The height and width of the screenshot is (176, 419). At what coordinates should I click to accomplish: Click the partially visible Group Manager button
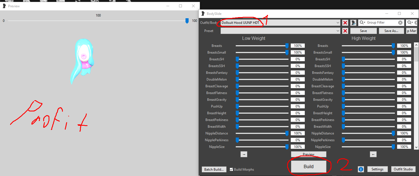click(x=411, y=31)
